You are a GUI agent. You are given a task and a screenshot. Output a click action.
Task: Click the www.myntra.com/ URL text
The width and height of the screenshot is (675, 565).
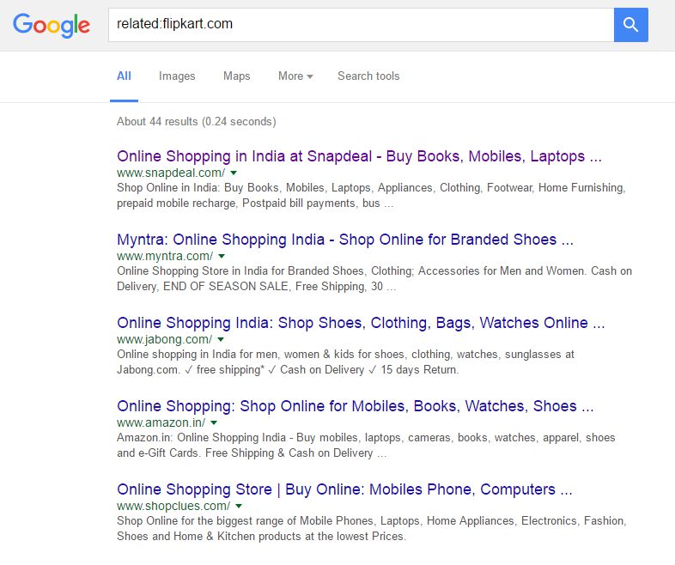(165, 256)
